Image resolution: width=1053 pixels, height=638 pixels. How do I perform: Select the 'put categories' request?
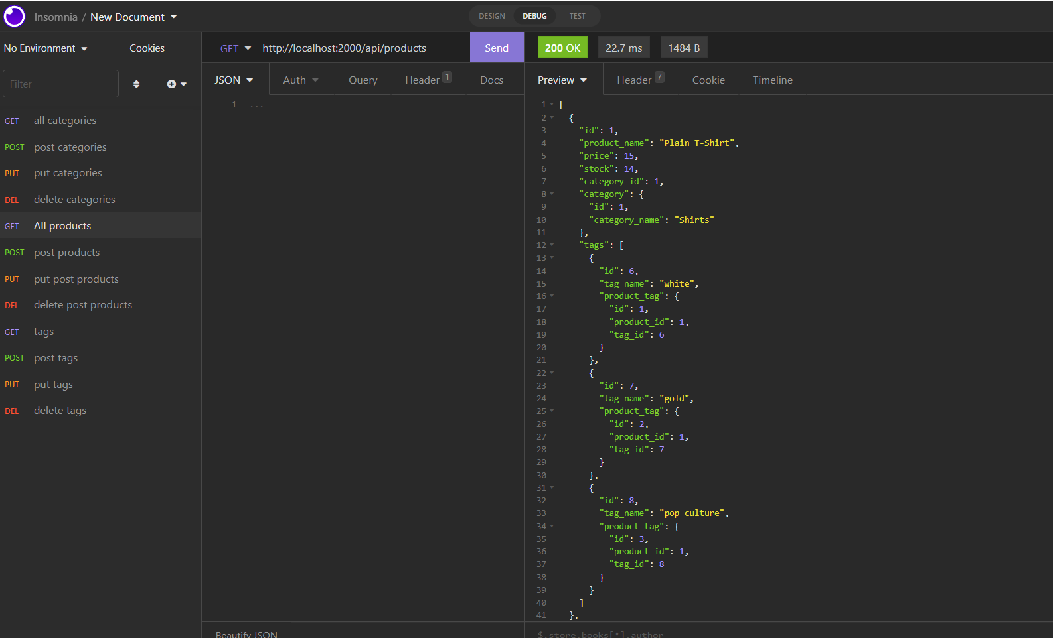coord(100,173)
